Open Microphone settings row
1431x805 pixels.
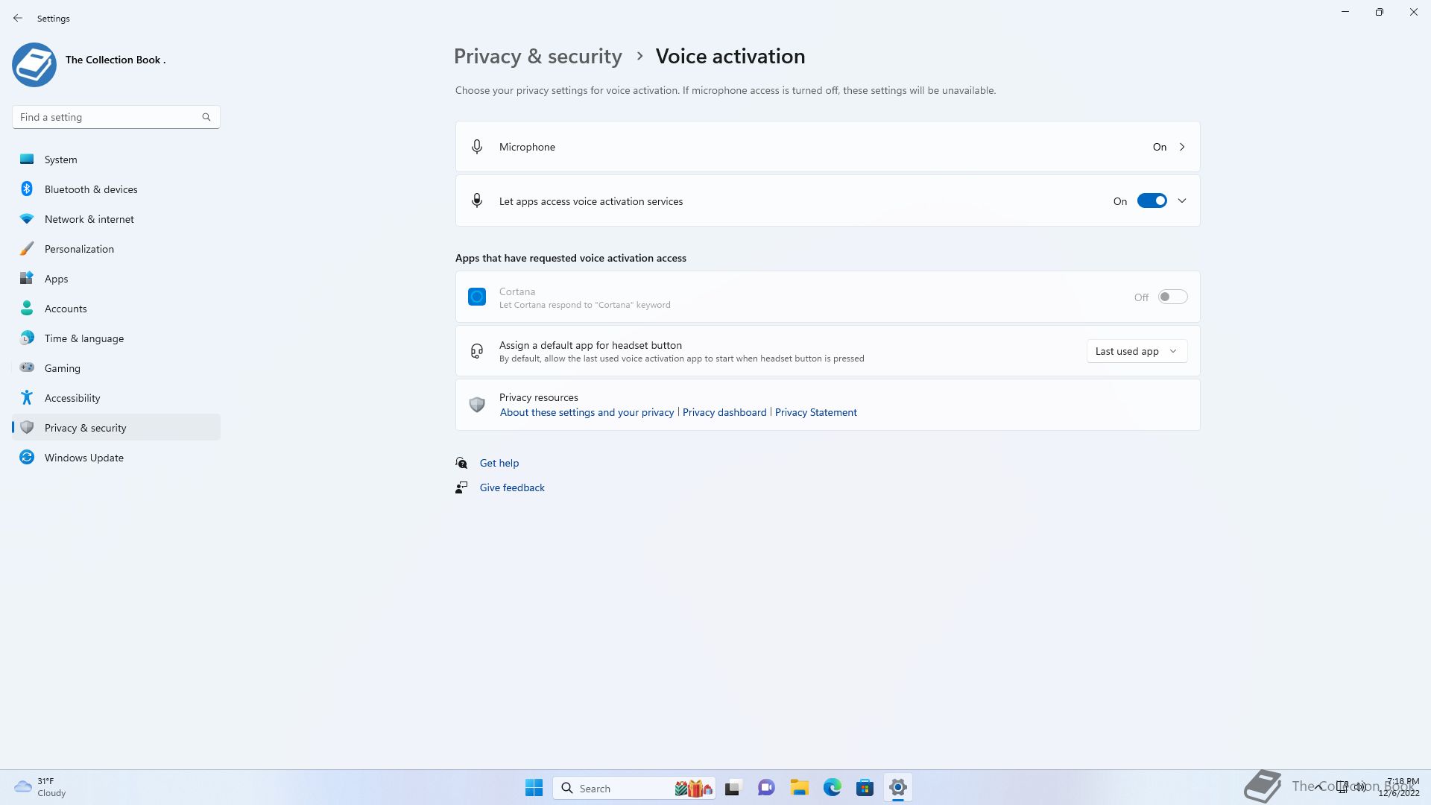827,147
